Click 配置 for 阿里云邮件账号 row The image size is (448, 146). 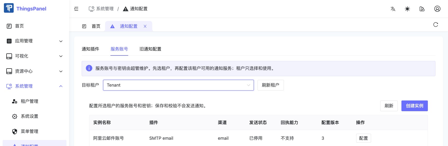point(363,138)
